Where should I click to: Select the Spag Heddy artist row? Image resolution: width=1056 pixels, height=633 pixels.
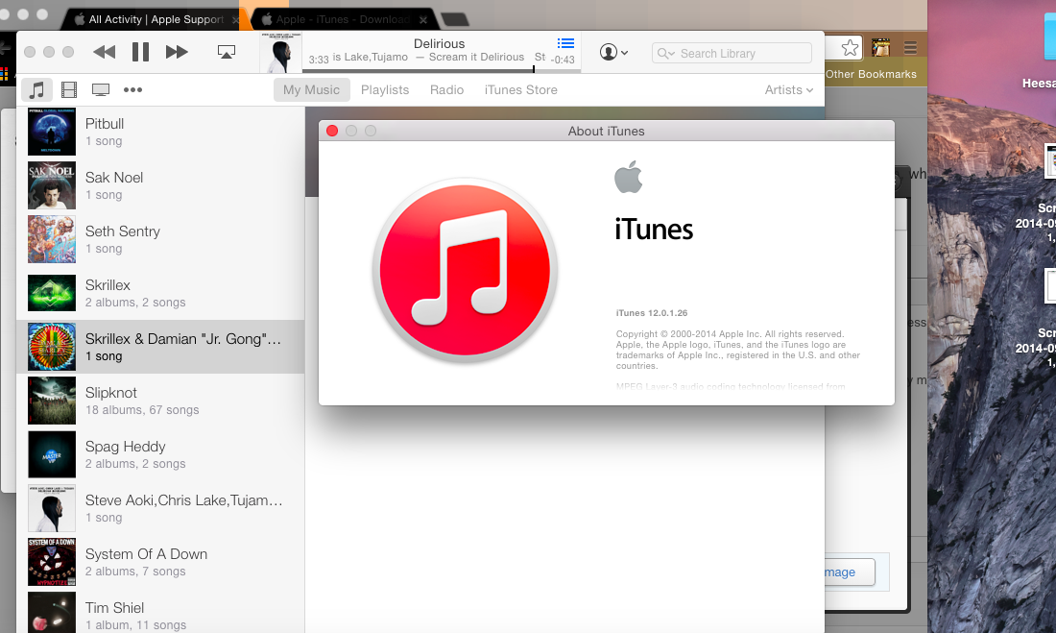click(x=160, y=454)
